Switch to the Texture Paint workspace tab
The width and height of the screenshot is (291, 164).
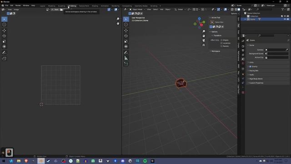[84, 6]
